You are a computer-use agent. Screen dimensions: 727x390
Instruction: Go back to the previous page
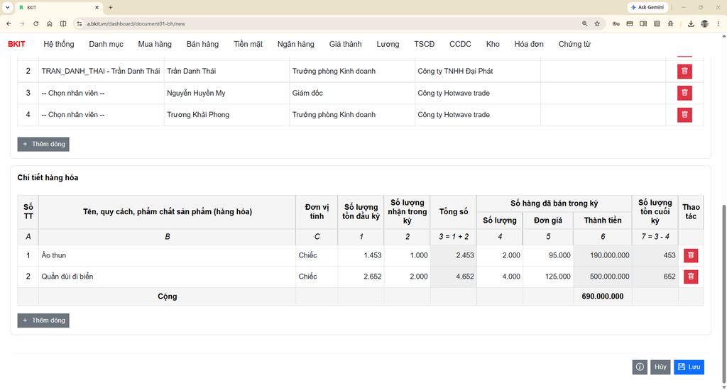(x=9, y=23)
